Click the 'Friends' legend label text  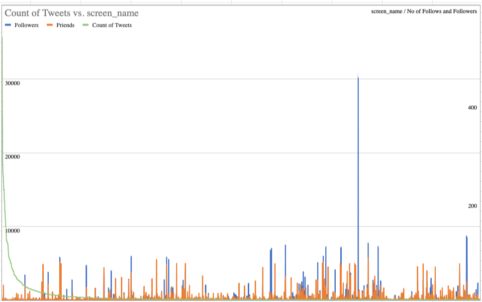65,25
